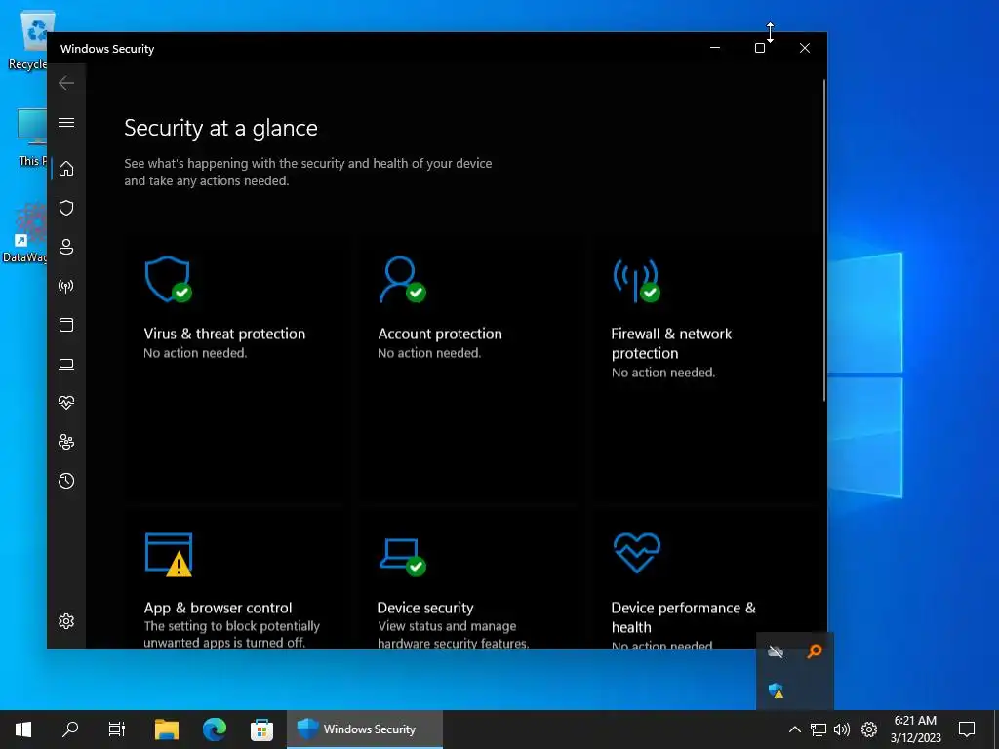
Task: Click the OneDrive cloud icon in tray overflow
Action: (776, 651)
